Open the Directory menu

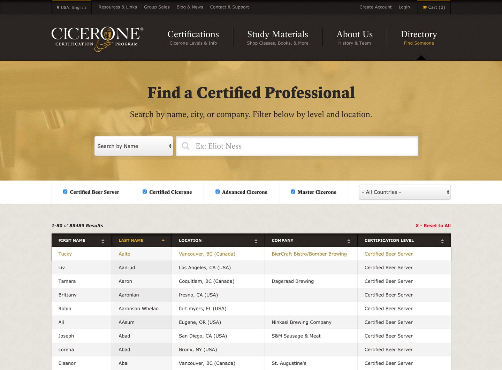419,37
